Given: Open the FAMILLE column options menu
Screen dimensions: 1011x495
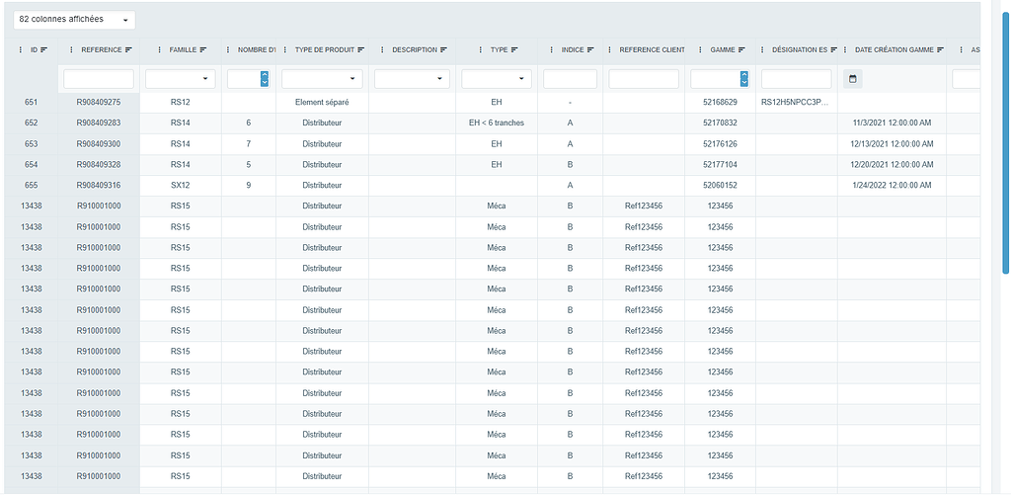Looking at the screenshot, I should click(x=160, y=49).
